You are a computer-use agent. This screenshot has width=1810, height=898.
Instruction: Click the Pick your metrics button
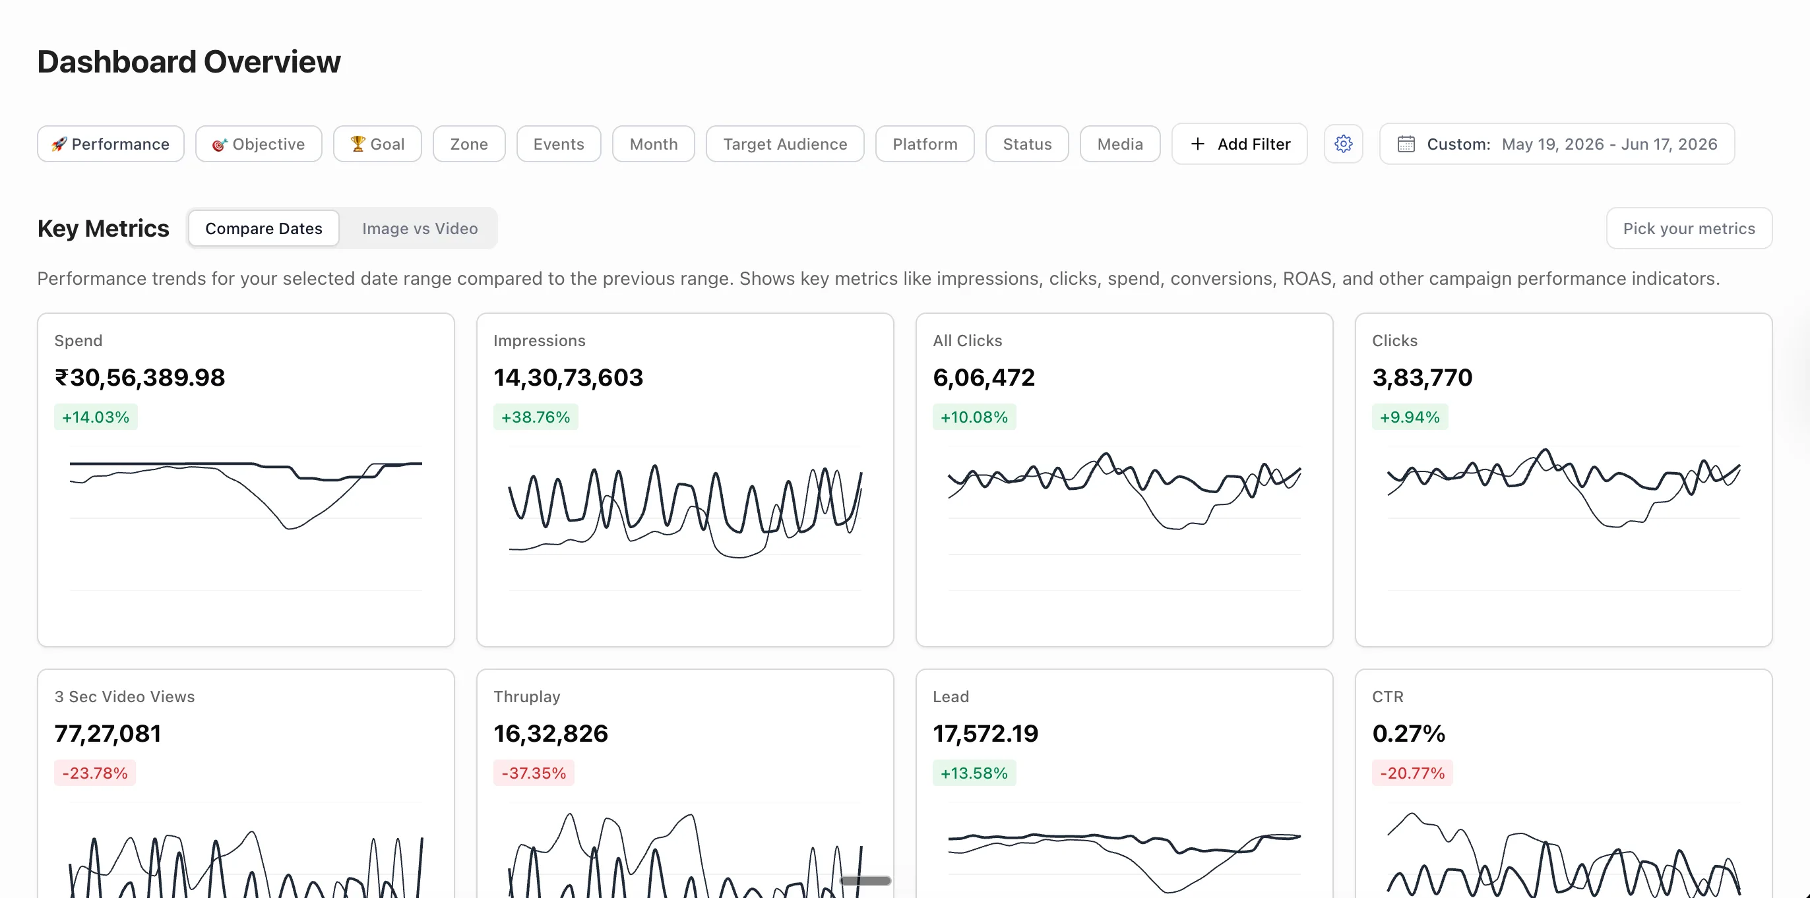click(x=1689, y=228)
